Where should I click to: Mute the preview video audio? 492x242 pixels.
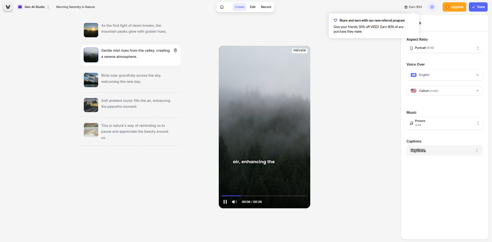click(234, 202)
